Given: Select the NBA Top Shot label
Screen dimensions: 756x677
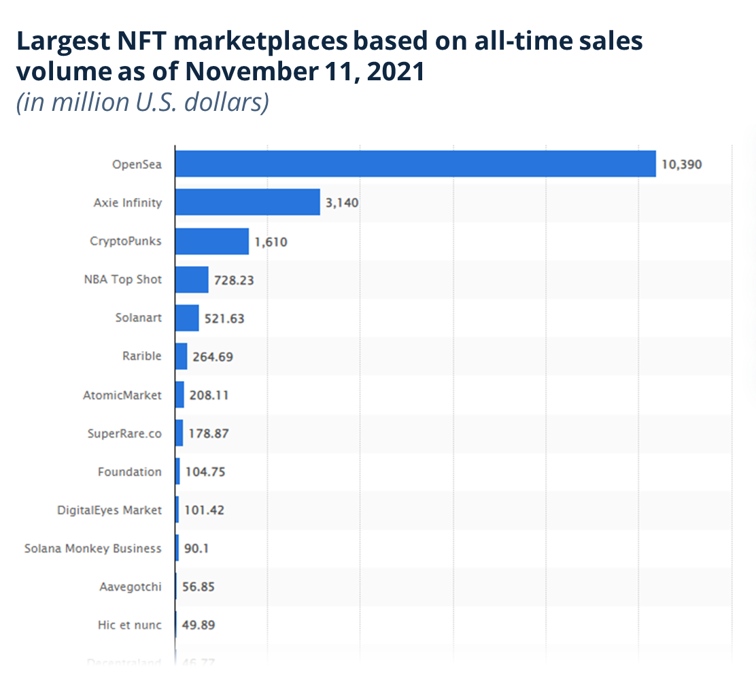Looking at the screenshot, I should [x=123, y=280].
